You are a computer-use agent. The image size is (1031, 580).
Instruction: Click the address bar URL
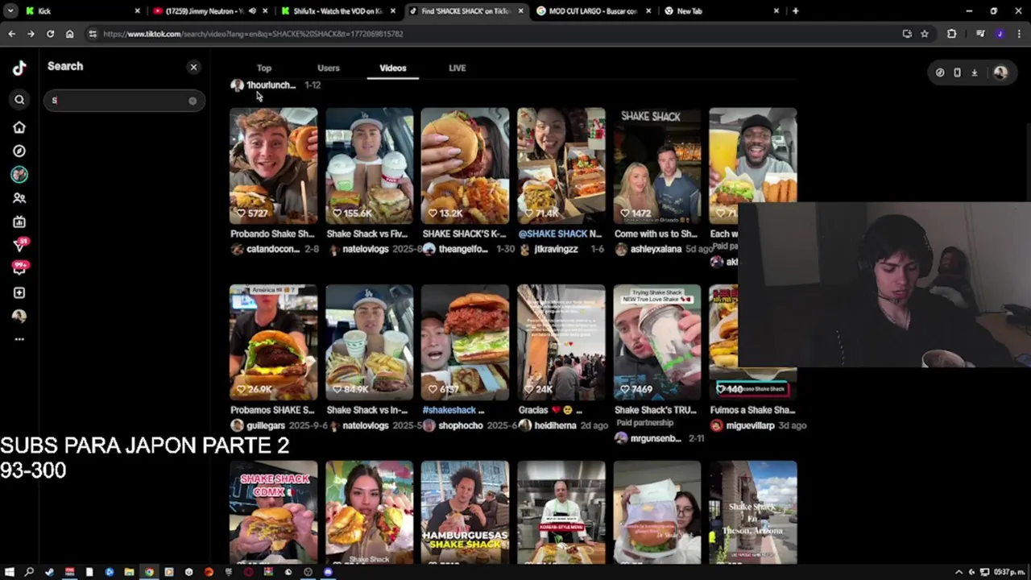[x=253, y=34]
